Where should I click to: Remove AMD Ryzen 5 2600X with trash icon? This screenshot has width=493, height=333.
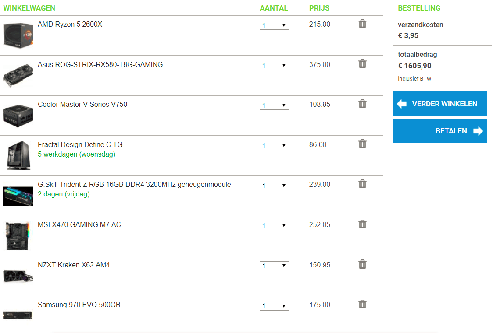coord(363,24)
